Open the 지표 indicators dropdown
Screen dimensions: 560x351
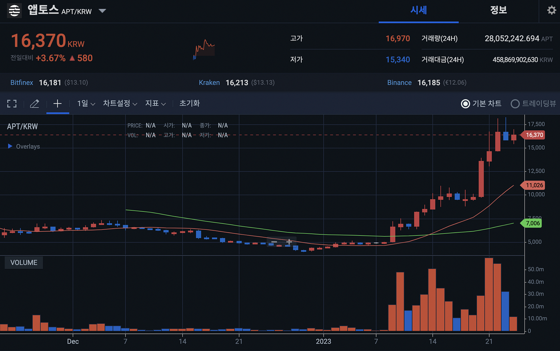click(x=155, y=103)
